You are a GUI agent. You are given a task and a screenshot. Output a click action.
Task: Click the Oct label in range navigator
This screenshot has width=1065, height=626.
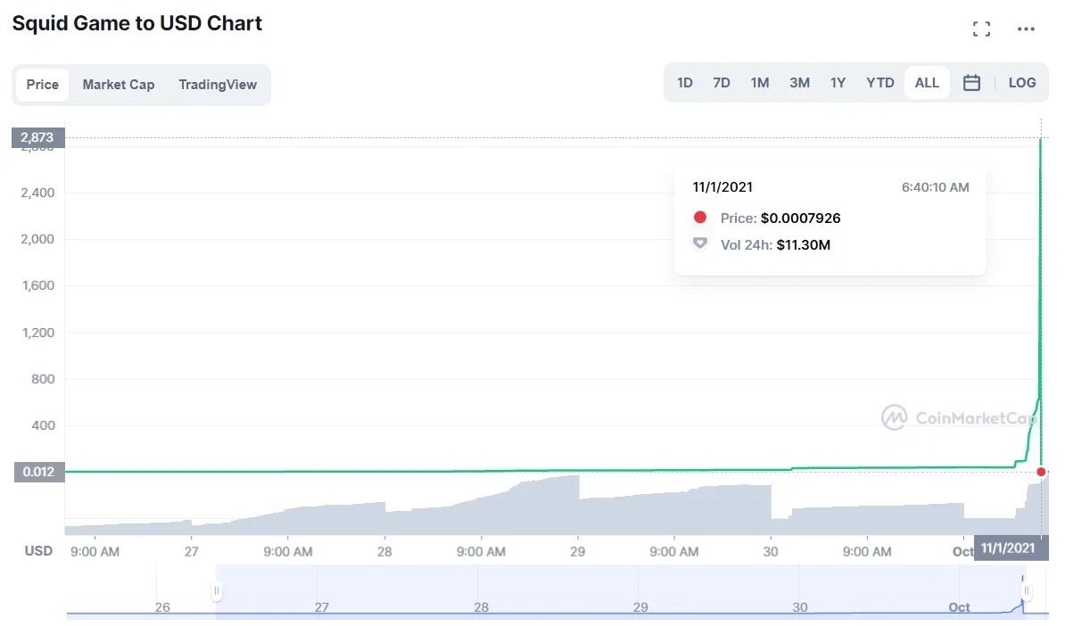[x=959, y=607]
